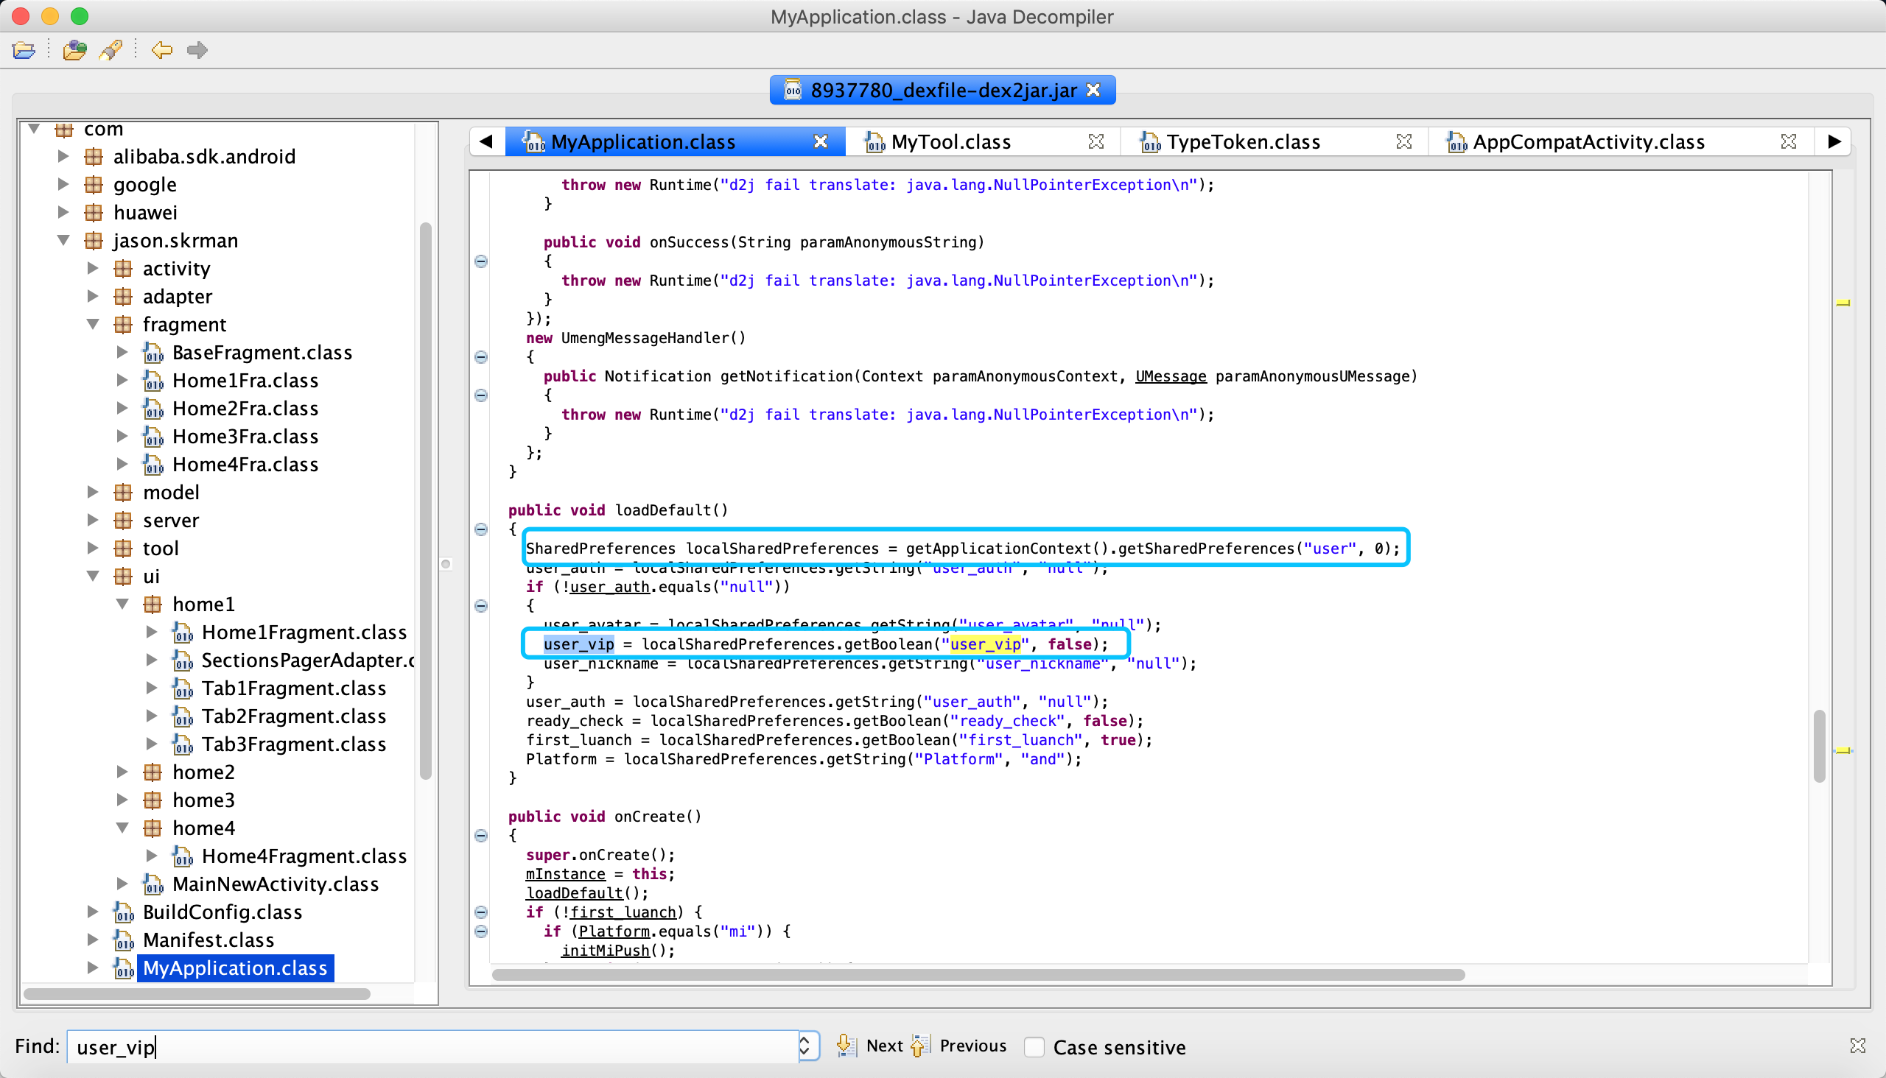Click the Manifest.class file icon
Screen dimensions: 1886x1078
point(123,941)
